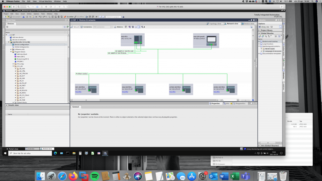Open the Options menu in TIA Portal

pos(36,14)
